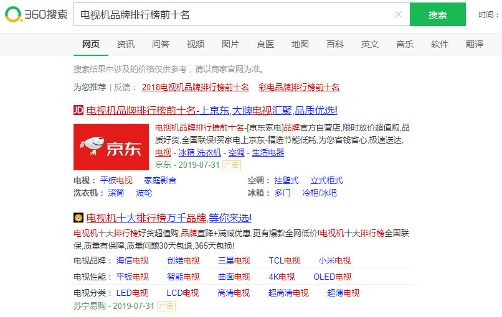Open the LED电视 category link
Screen dimensions: 502x317
(132, 293)
